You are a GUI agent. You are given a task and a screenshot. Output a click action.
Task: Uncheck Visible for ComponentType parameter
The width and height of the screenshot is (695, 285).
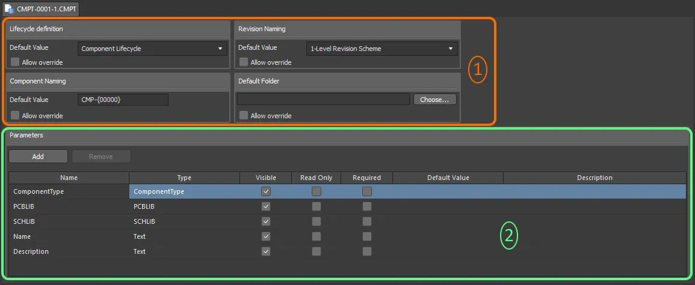click(x=266, y=191)
